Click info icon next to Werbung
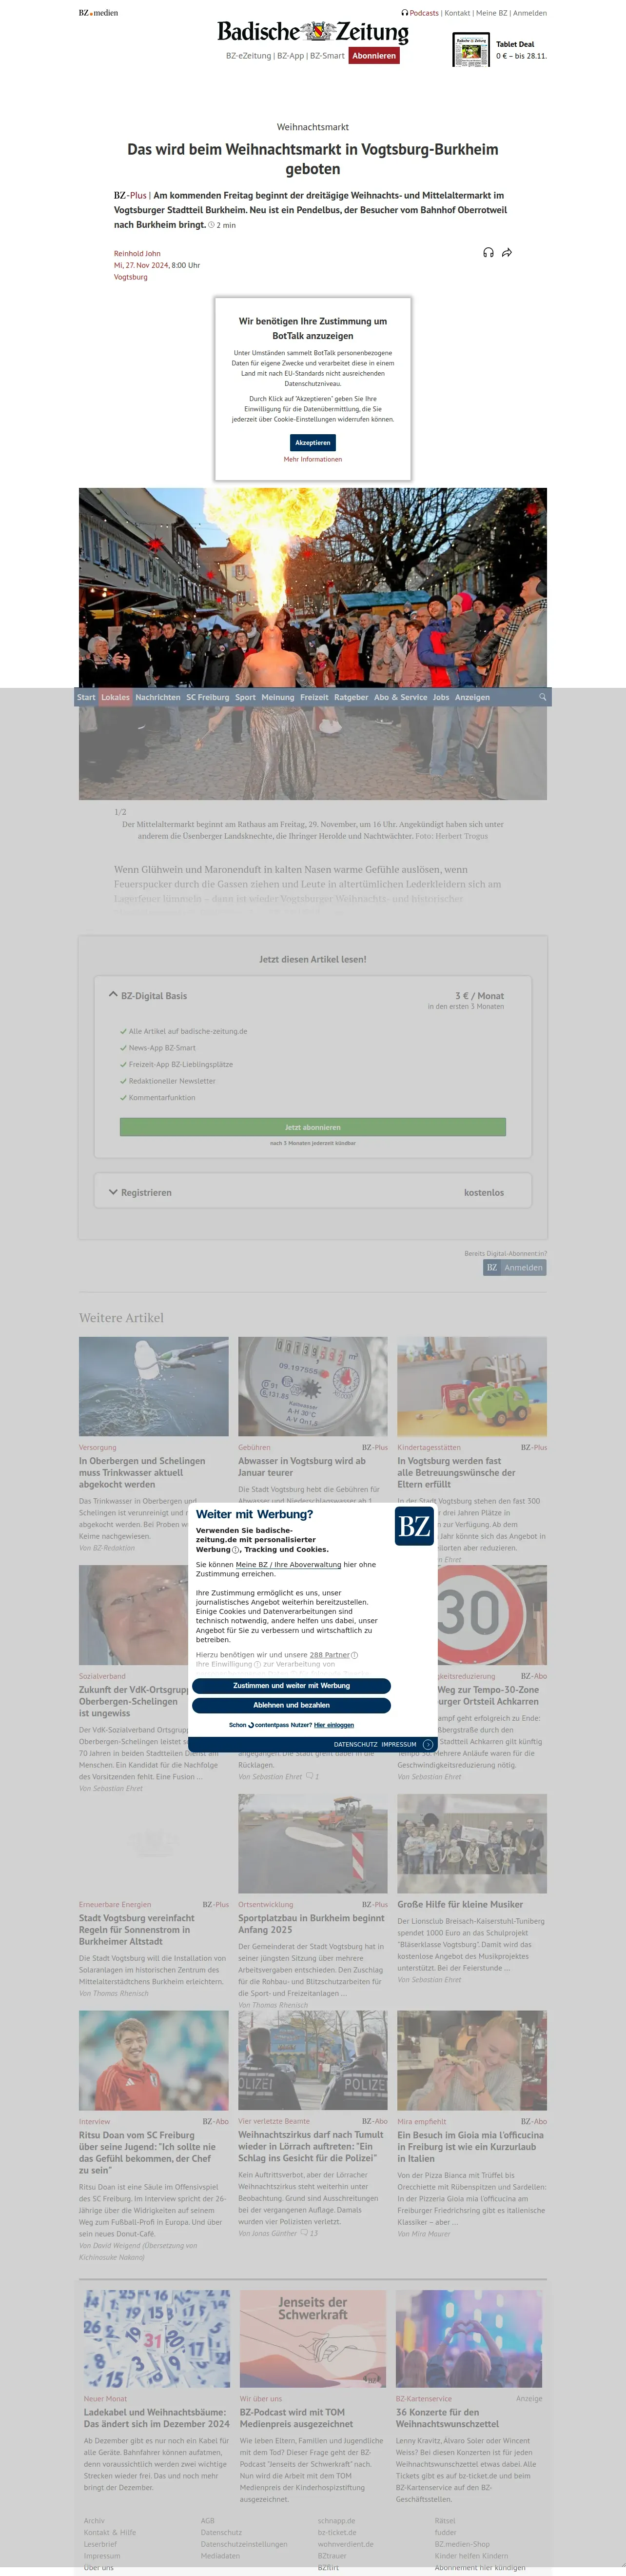Image resolution: width=626 pixels, height=2576 pixels. click(236, 1550)
